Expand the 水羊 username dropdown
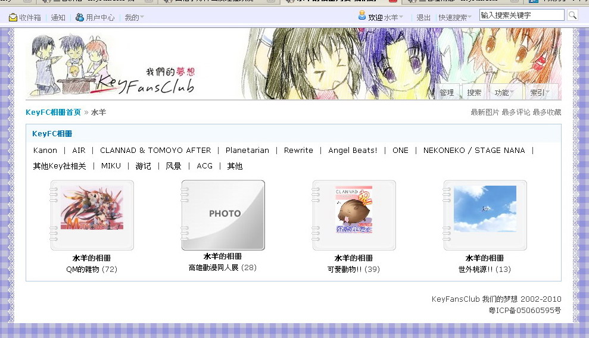 coord(393,18)
